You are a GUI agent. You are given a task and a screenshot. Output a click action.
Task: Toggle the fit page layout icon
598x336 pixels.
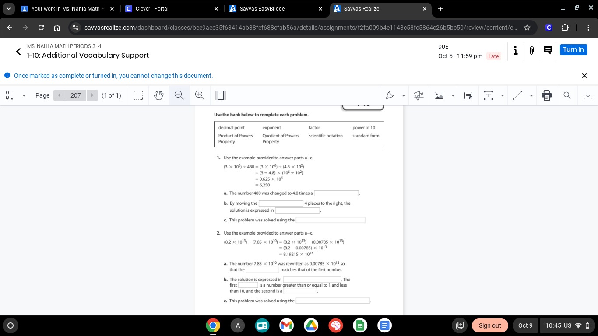(220, 95)
